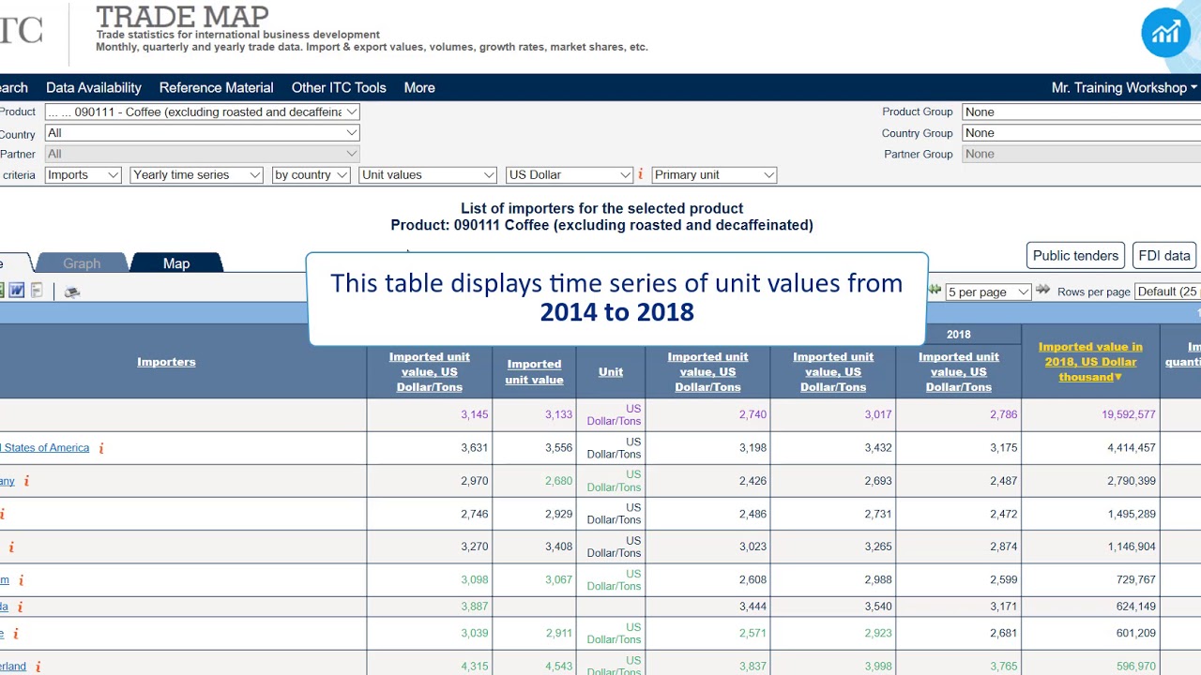This screenshot has width=1201, height=675.
Task: Open the Other ITC Tools menu
Action: (x=339, y=87)
